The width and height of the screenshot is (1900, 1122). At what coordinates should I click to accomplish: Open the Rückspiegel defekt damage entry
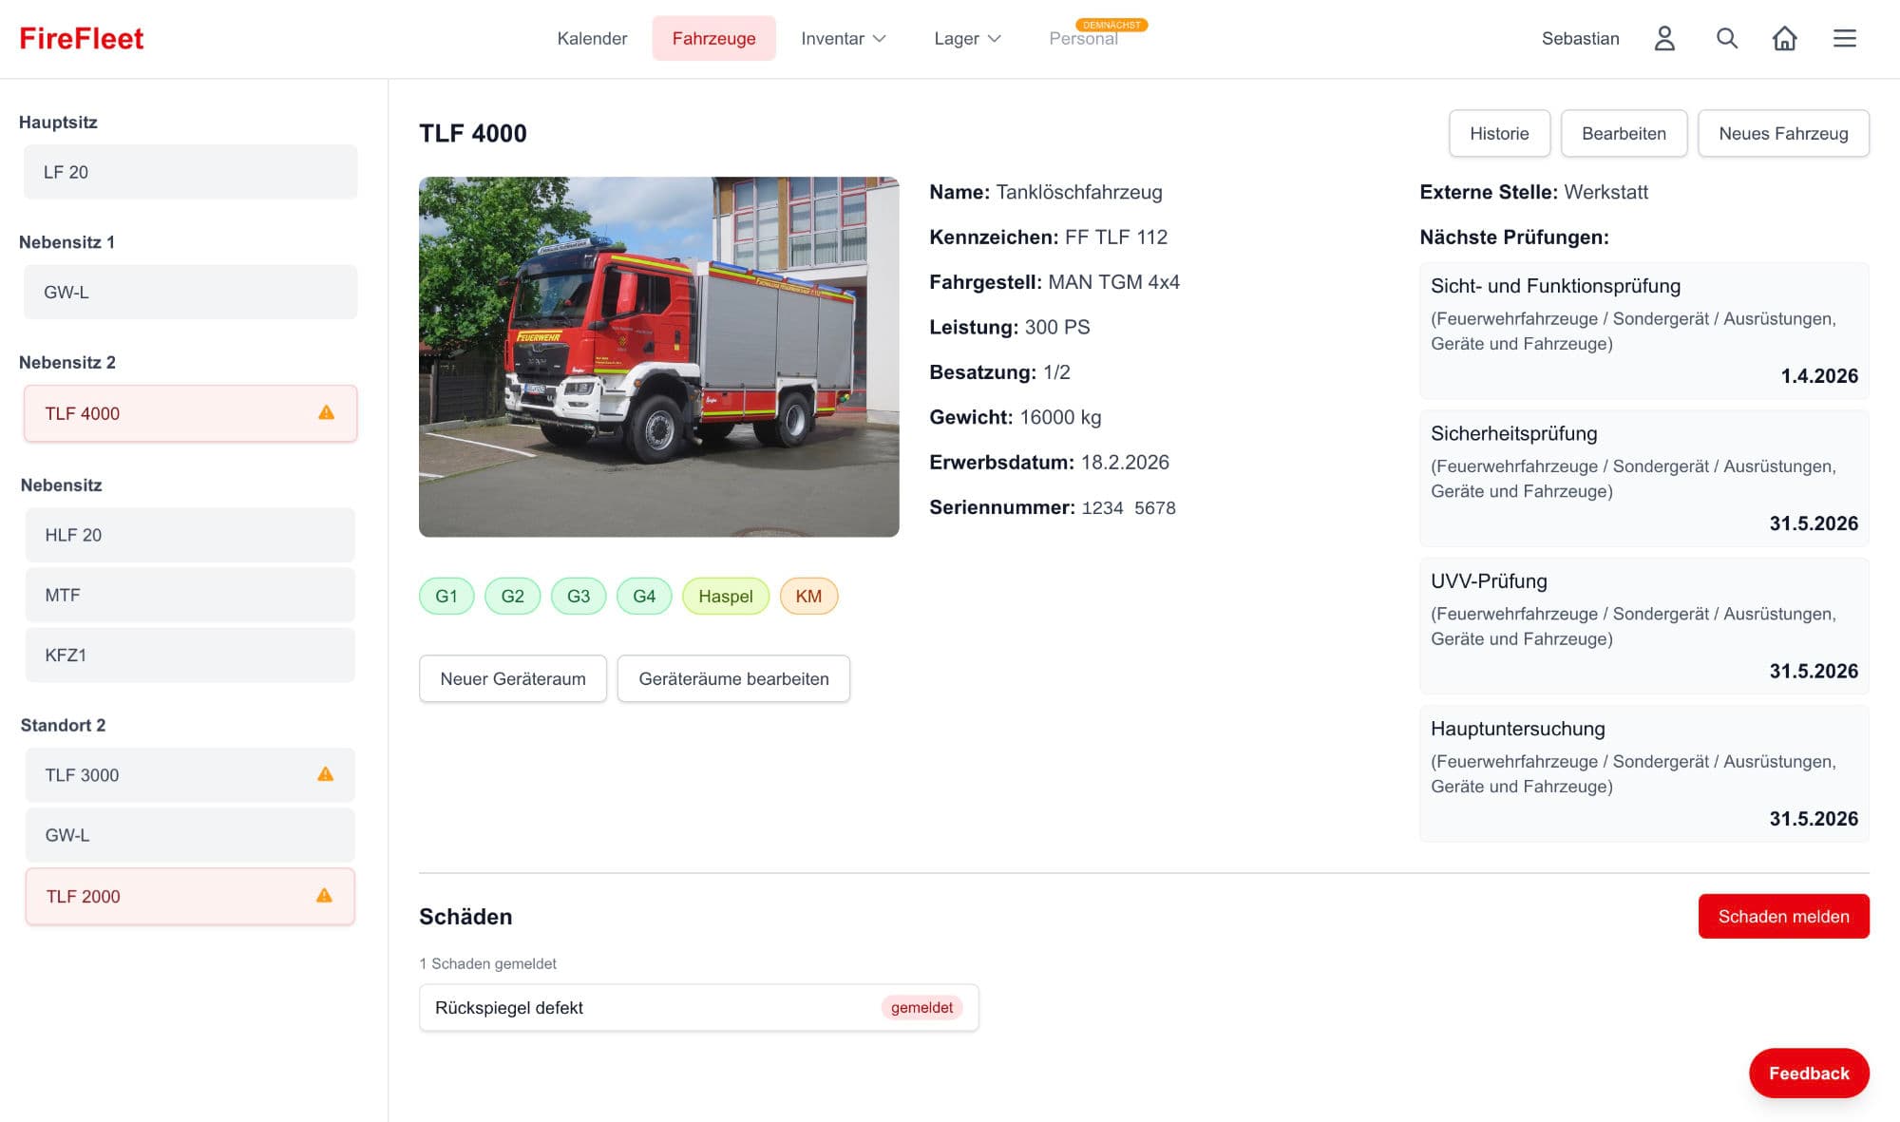(698, 1007)
